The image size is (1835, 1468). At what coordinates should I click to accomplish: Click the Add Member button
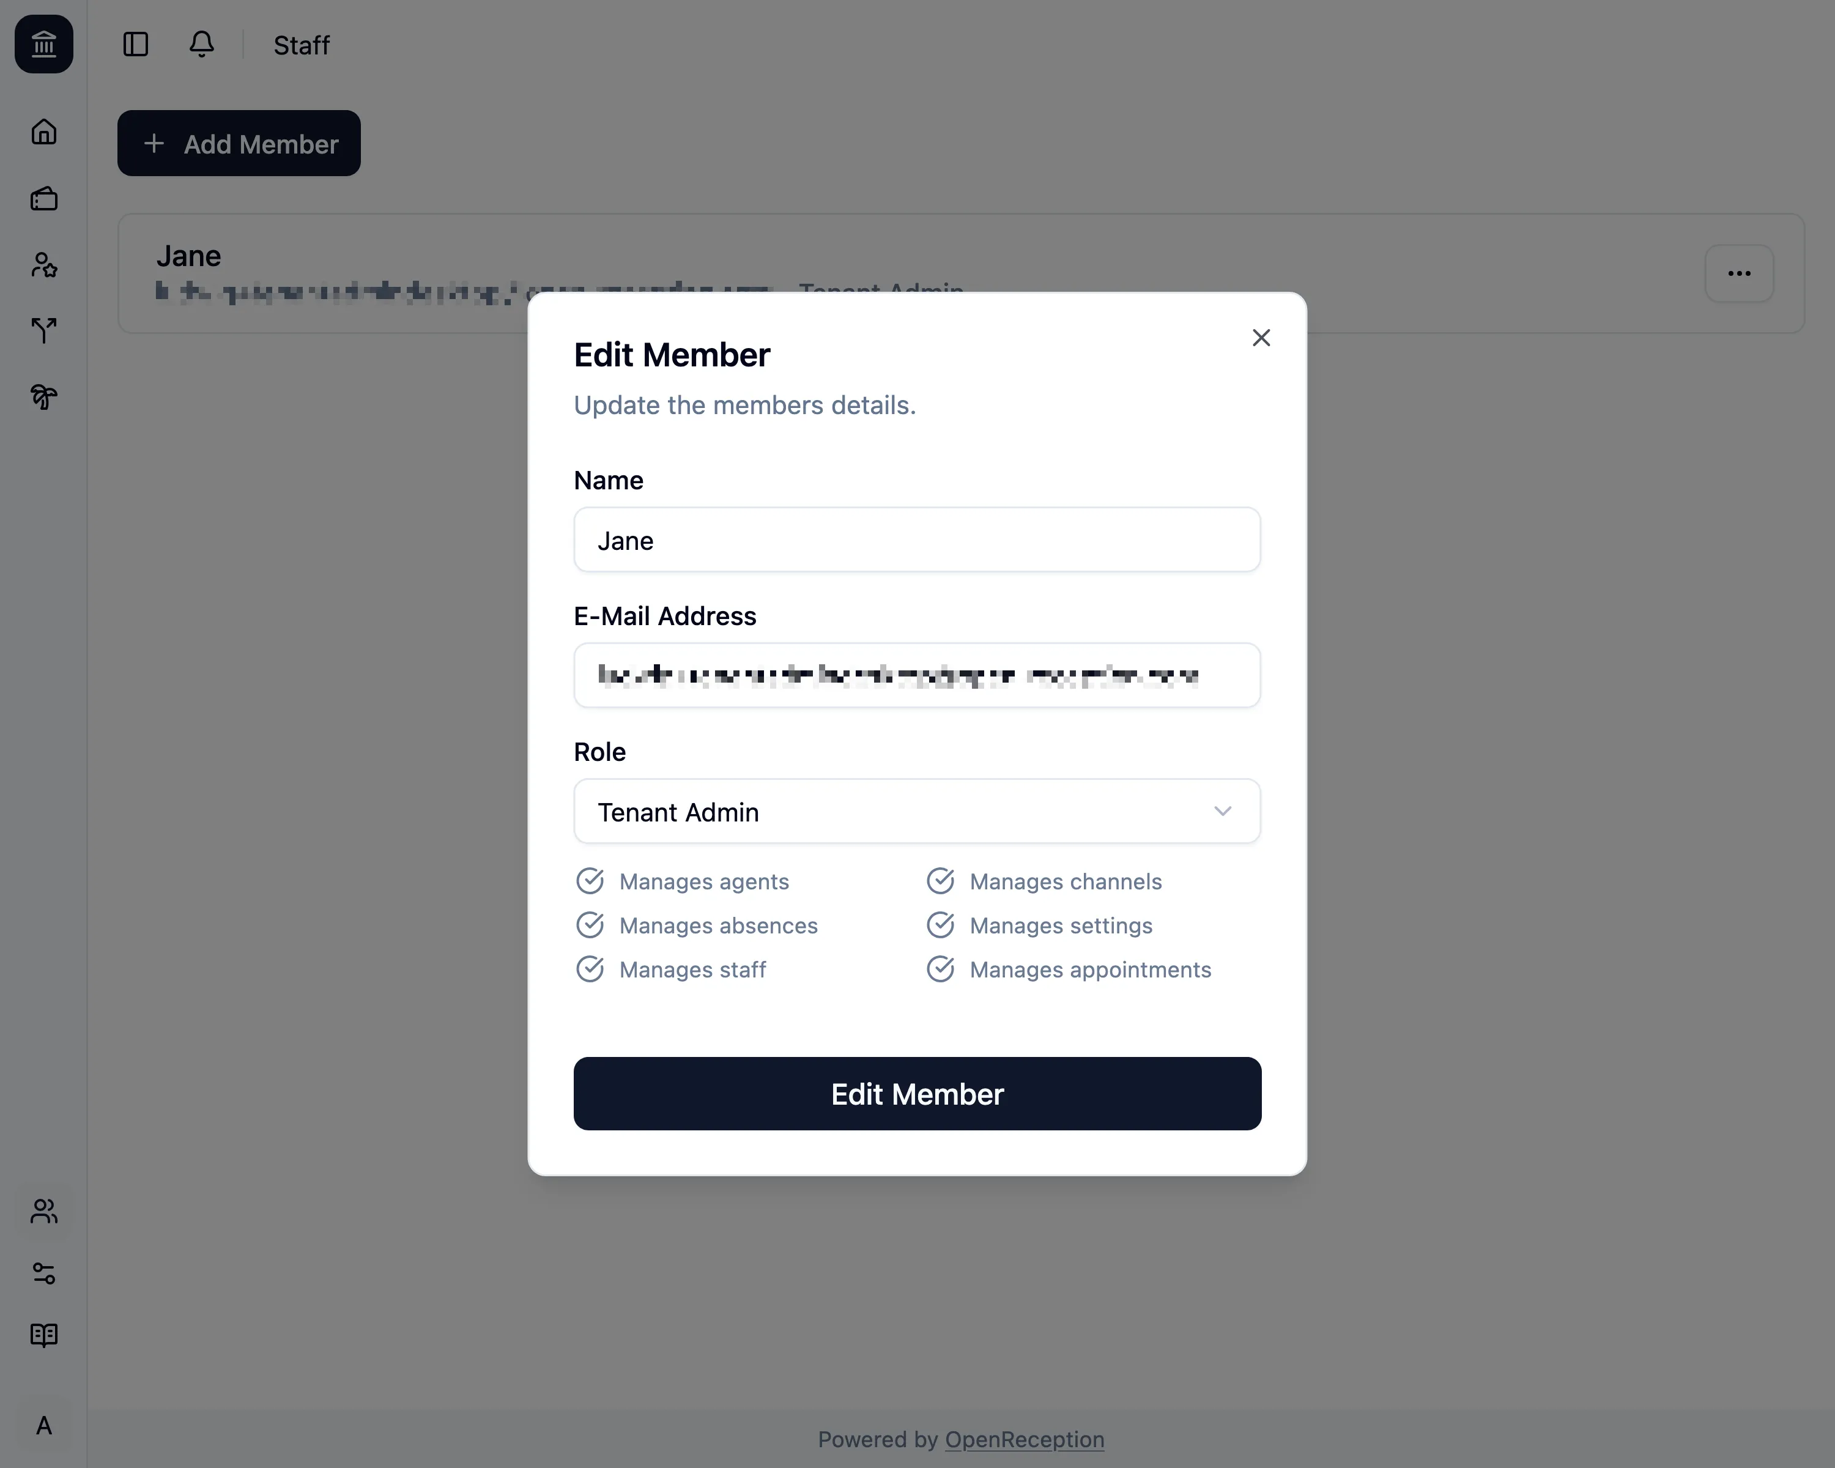(239, 143)
